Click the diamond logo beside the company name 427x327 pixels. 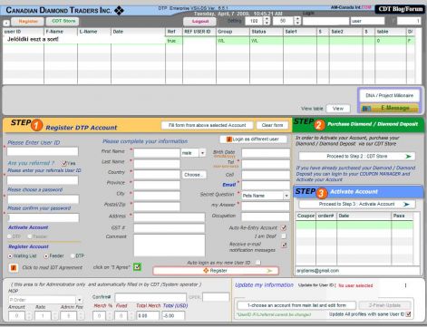pyautogui.click(x=119, y=11)
